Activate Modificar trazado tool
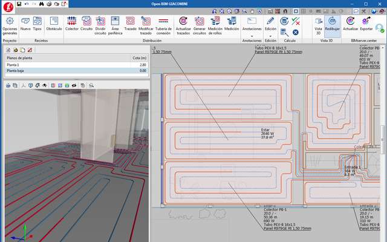The image size is (387, 242). (x=146, y=26)
